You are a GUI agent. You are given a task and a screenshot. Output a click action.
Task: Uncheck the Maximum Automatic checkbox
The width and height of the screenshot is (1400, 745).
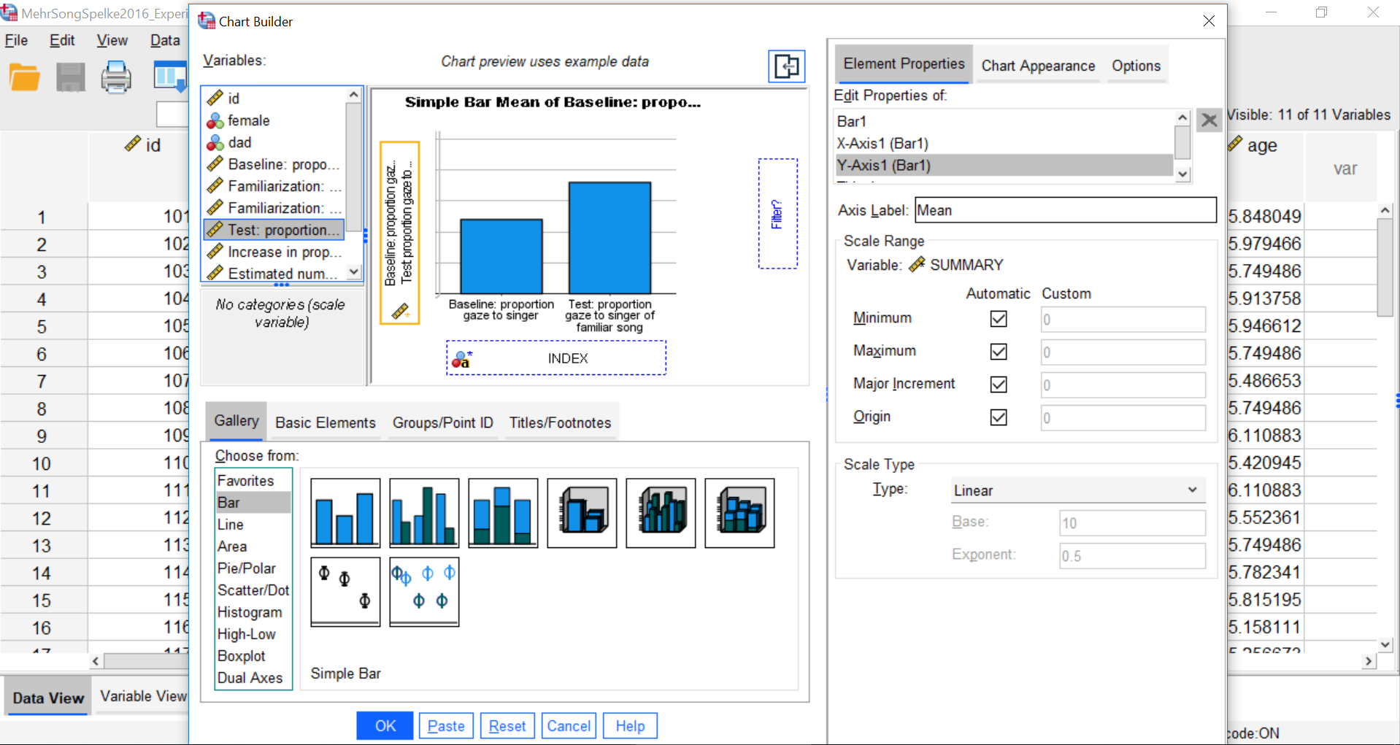point(999,352)
